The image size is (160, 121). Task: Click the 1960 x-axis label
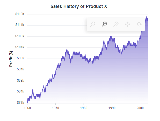pos(27,107)
